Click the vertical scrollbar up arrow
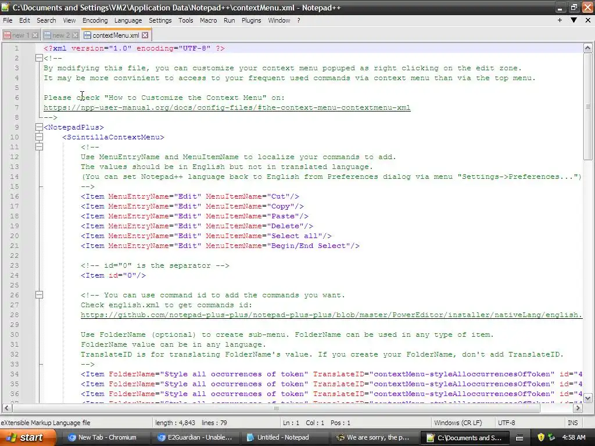 587,48
